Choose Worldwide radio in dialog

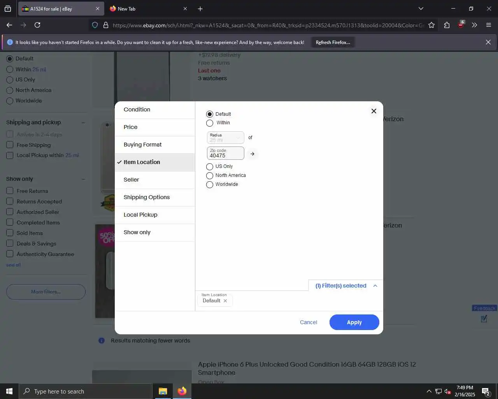click(210, 185)
